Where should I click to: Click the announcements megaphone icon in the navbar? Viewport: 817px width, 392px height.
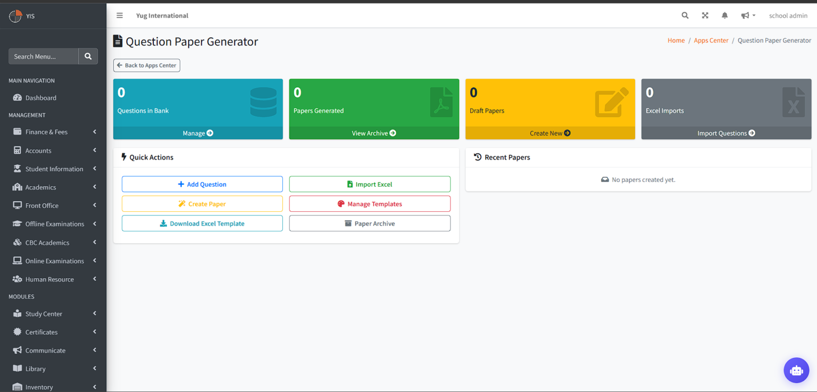tap(745, 15)
